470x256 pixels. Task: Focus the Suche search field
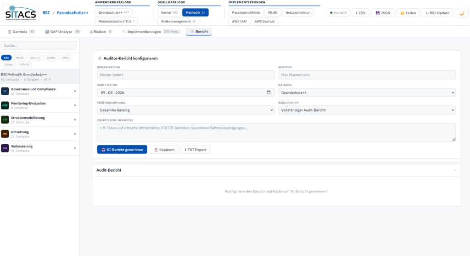click(39, 45)
